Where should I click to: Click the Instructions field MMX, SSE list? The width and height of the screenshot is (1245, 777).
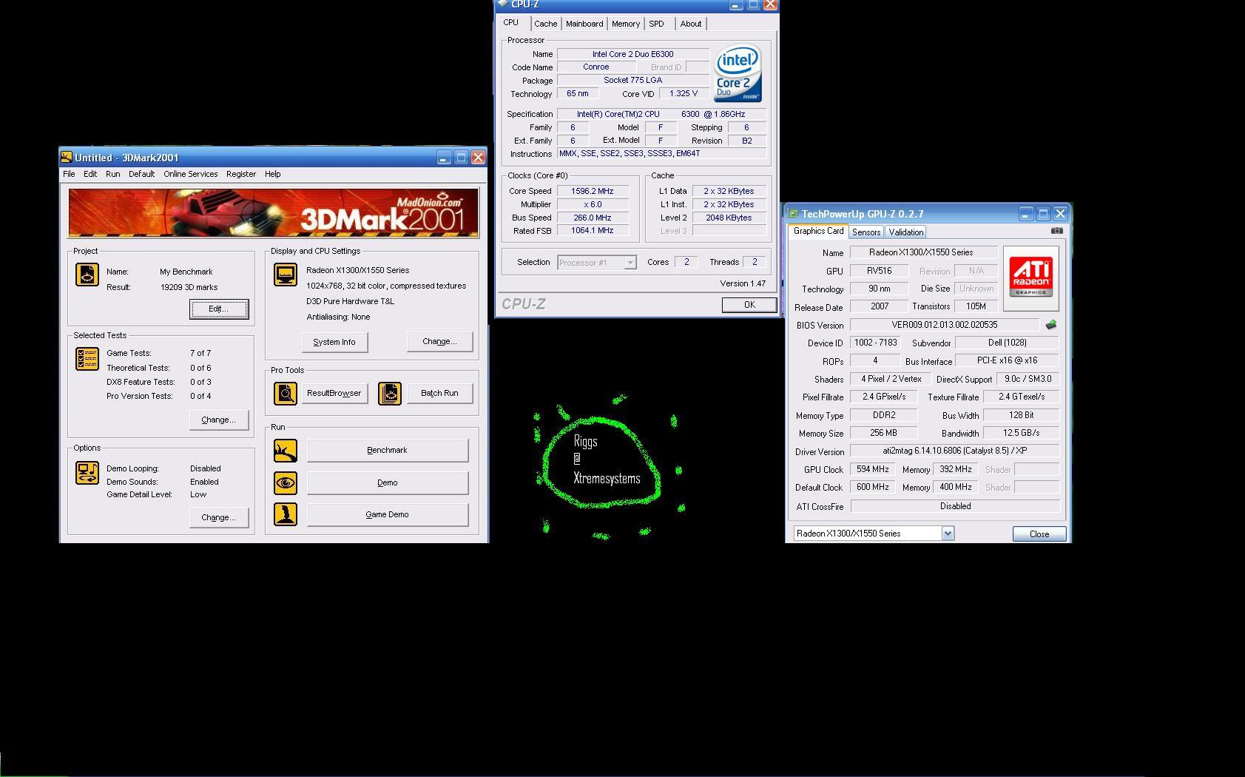pos(662,153)
